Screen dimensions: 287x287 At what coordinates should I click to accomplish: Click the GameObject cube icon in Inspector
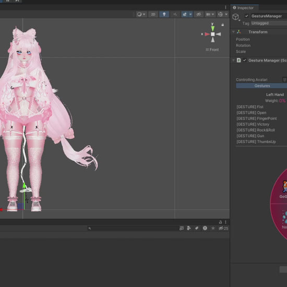click(x=235, y=17)
